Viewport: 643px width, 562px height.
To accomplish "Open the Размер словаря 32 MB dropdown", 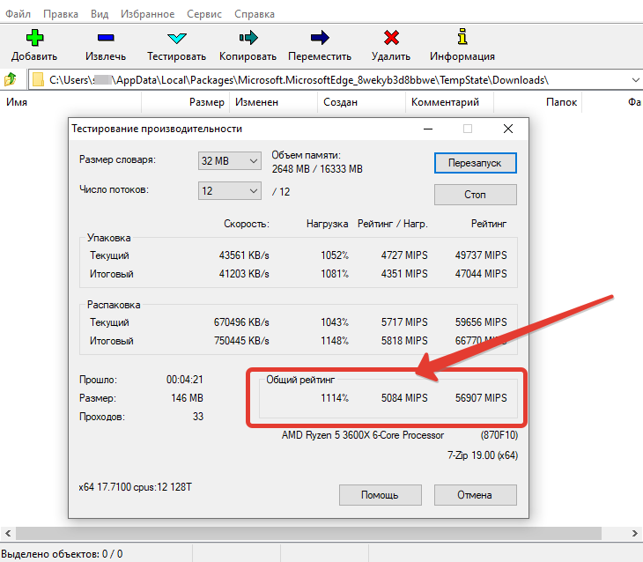I will [x=230, y=161].
